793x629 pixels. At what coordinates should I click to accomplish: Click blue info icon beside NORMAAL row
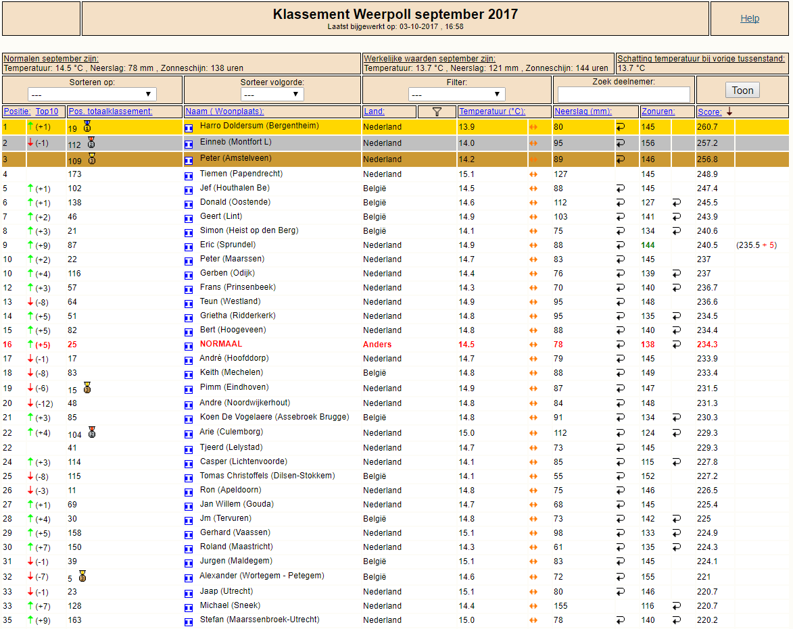pyautogui.click(x=189, y=346)
